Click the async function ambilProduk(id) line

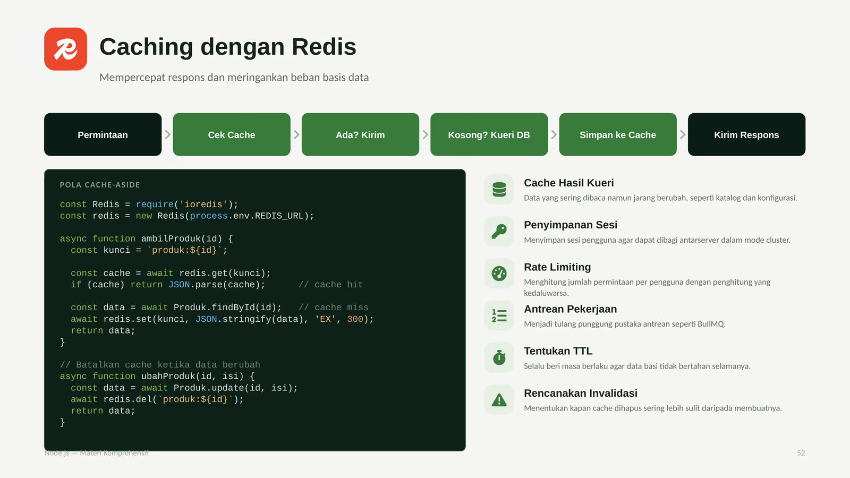click(x=147, y=239)
